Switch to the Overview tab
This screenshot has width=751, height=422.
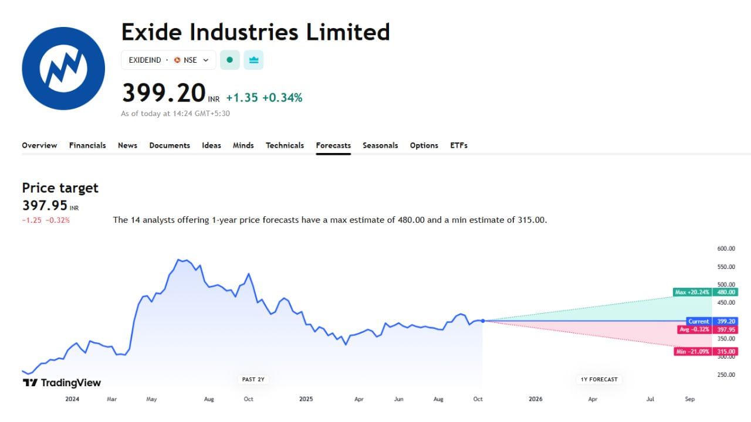[x=39, y=145]
